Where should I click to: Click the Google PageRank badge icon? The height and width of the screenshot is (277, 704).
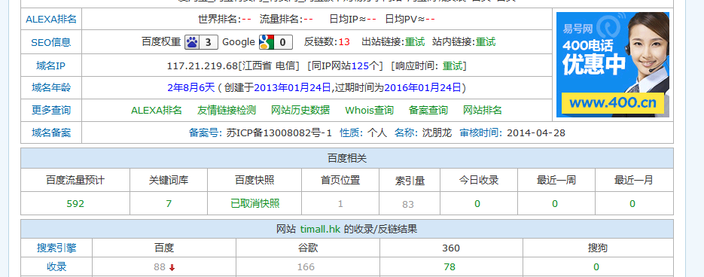(276, 42)
